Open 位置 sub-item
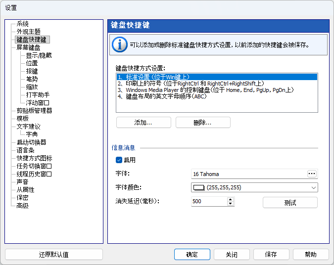The image size is (334, 265). point(32,63)
